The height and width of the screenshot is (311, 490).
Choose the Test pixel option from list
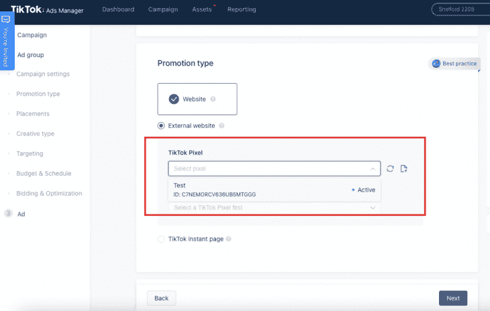coord(275,190)
